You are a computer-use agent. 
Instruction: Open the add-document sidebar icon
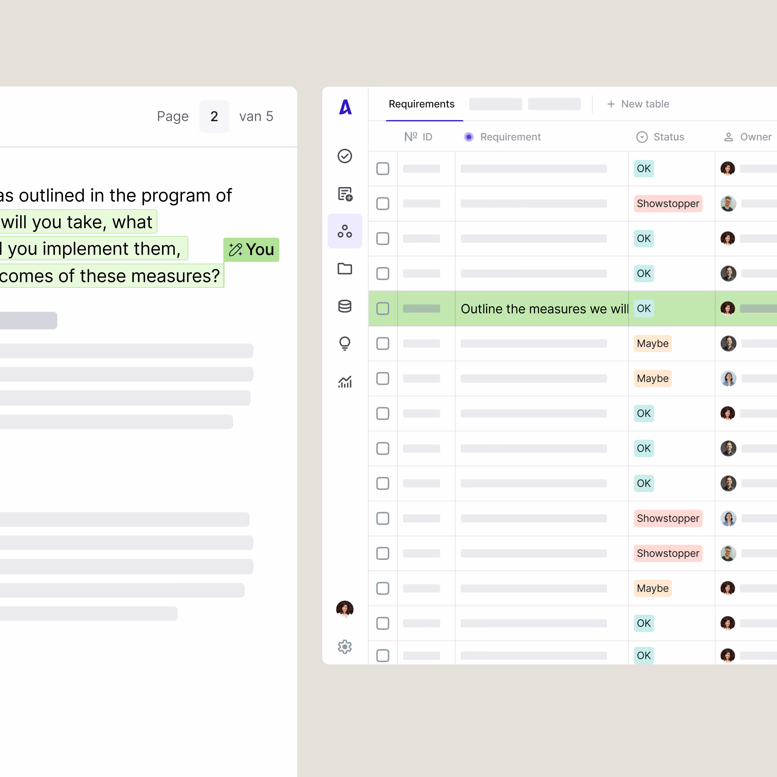point(345,194)
